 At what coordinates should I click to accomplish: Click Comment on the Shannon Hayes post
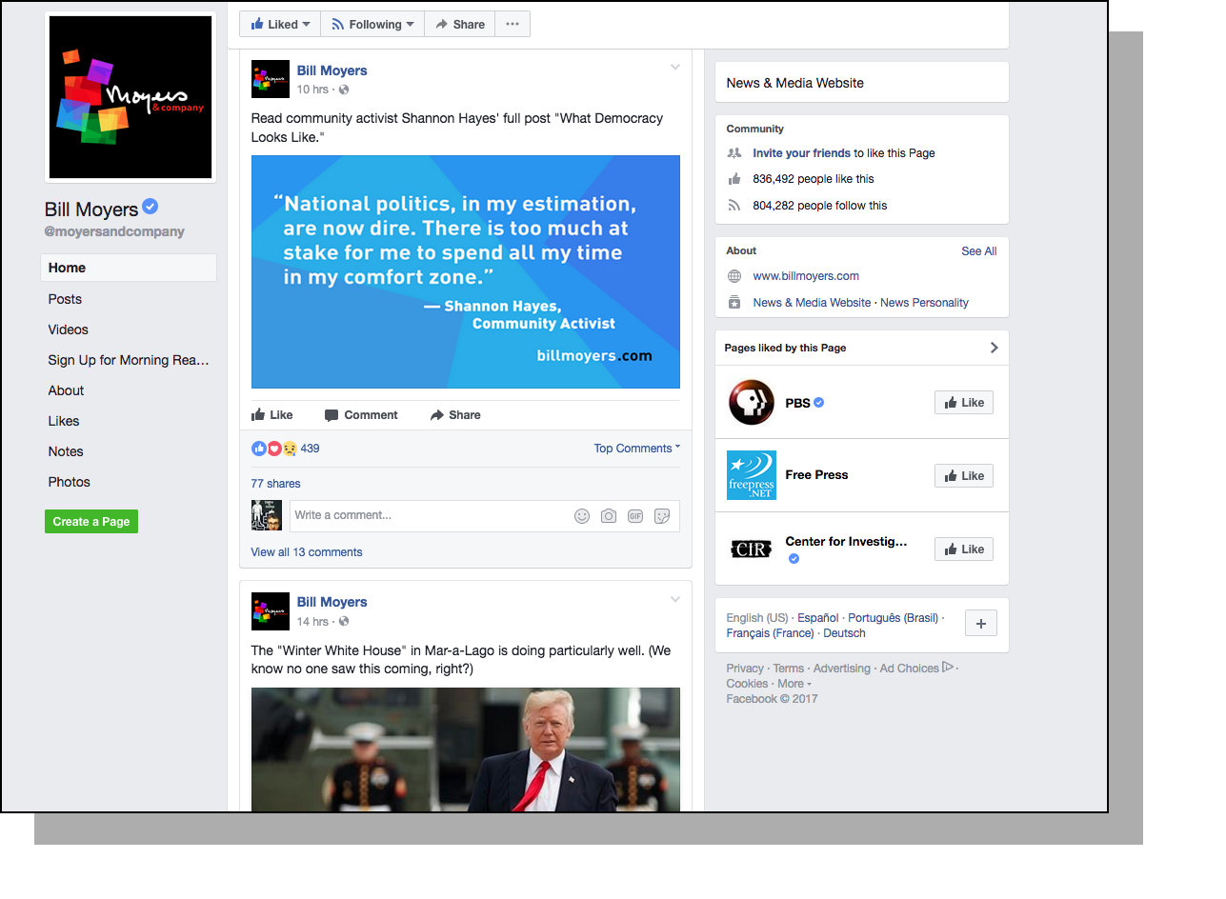[x=361, y=415]
